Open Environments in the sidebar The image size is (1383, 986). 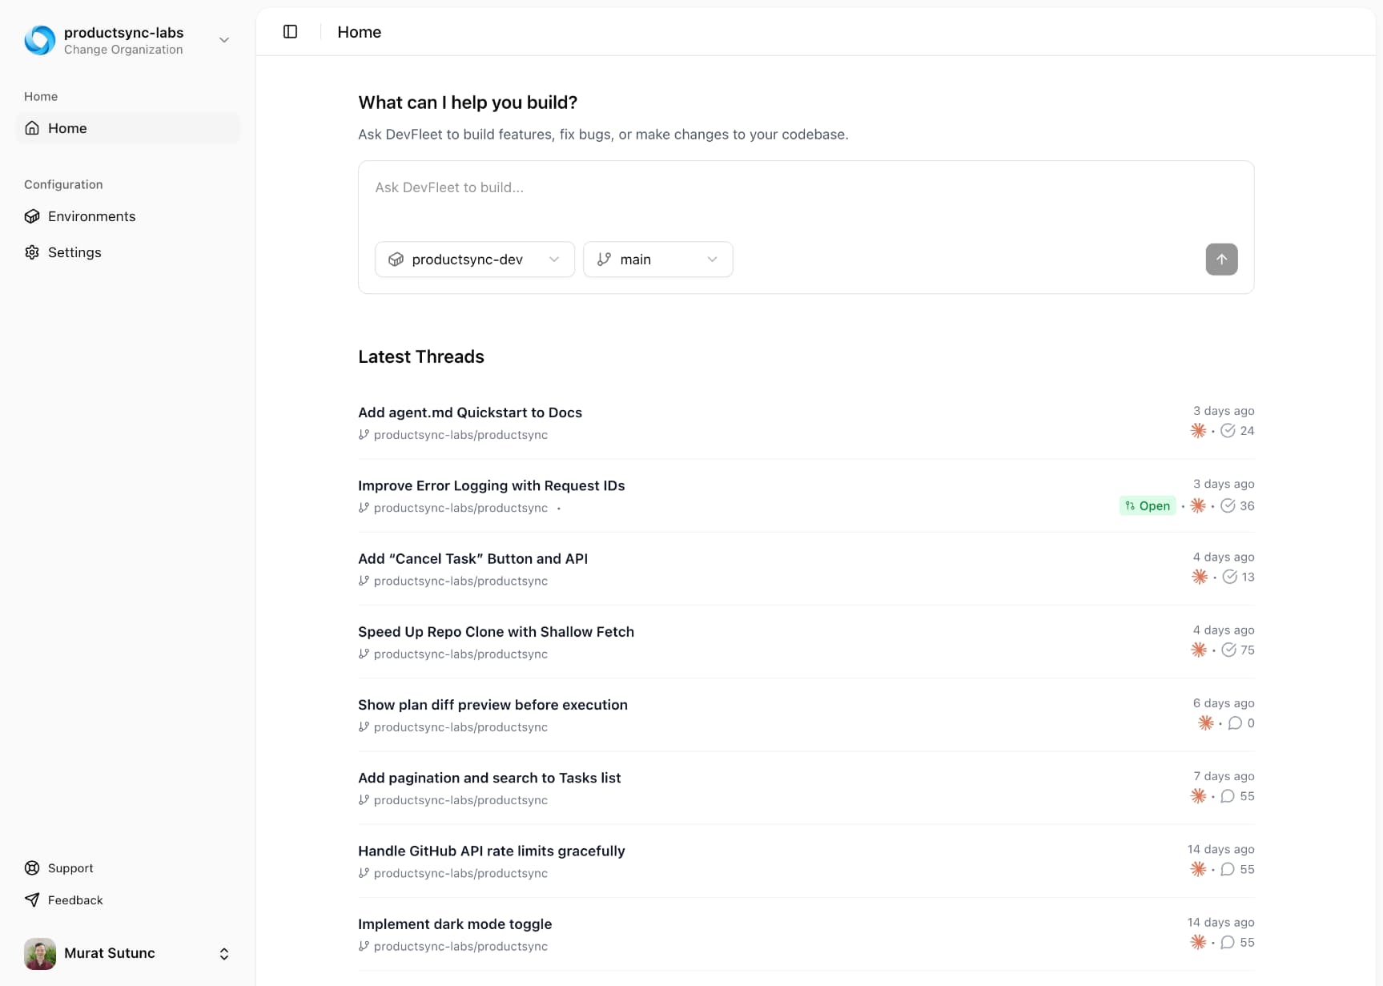point(91,216)
